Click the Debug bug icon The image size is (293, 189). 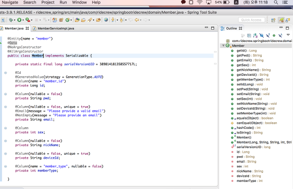click(x=11, y=20)
